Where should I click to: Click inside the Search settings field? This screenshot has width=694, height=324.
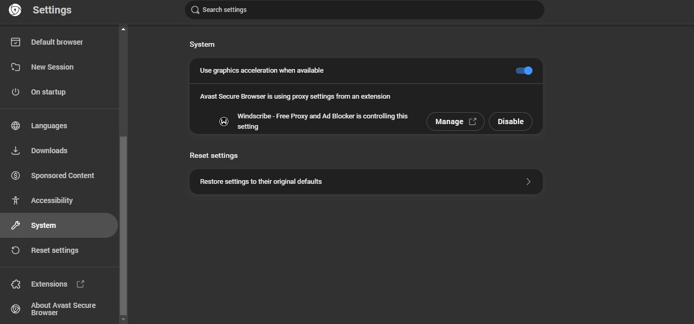click(364, 9)
